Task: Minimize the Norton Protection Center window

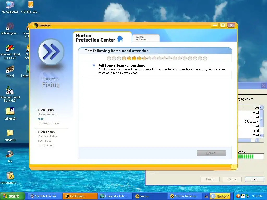Action: click(x=215, y=25)
